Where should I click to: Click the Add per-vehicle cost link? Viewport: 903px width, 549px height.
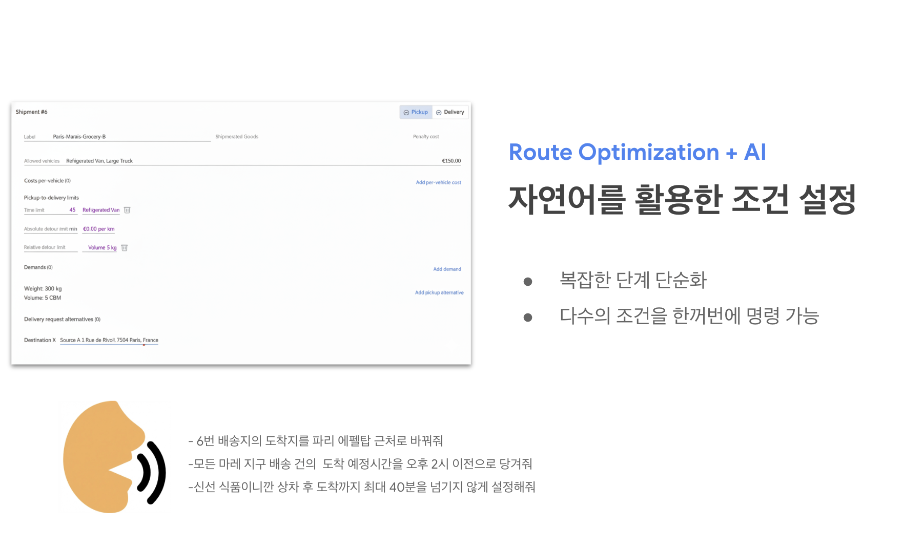tap(438, 182)
